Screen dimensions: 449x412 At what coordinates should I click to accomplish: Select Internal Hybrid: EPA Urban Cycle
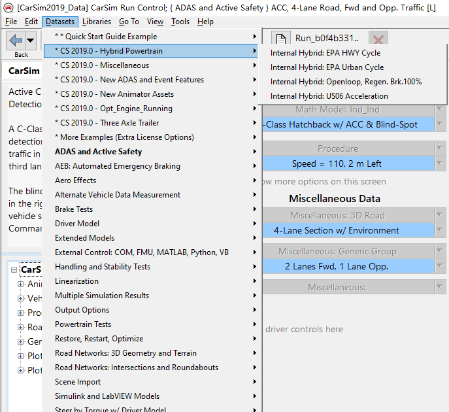tap(352, 67)
